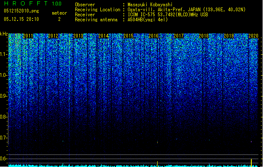
Task: Click the Receiving antenna label
Action: 96,20
